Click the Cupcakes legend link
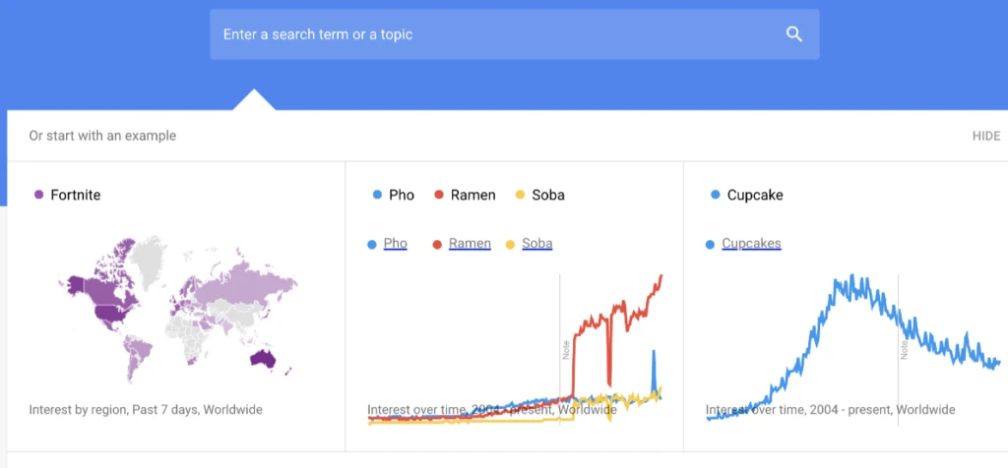Screen dimensions: 1008x468 751,244
